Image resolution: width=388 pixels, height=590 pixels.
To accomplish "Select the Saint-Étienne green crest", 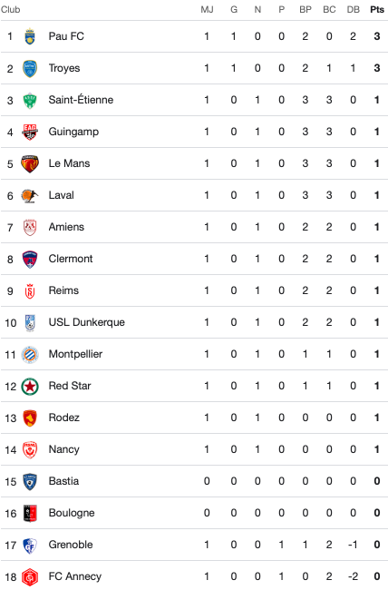I will pos(30,100).
